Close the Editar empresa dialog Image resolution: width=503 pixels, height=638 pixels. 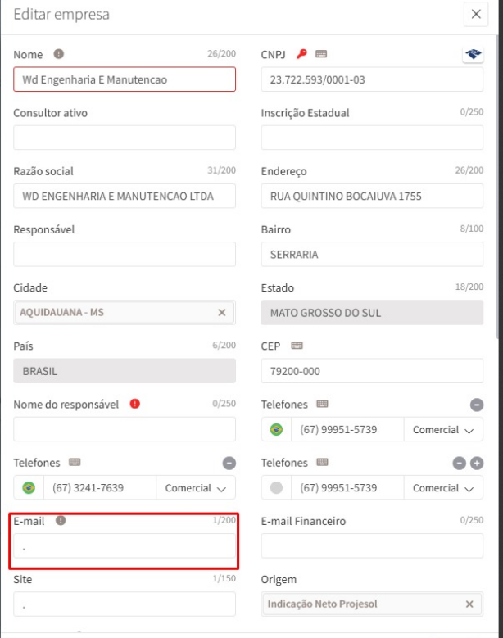click(x=476, y=15)
